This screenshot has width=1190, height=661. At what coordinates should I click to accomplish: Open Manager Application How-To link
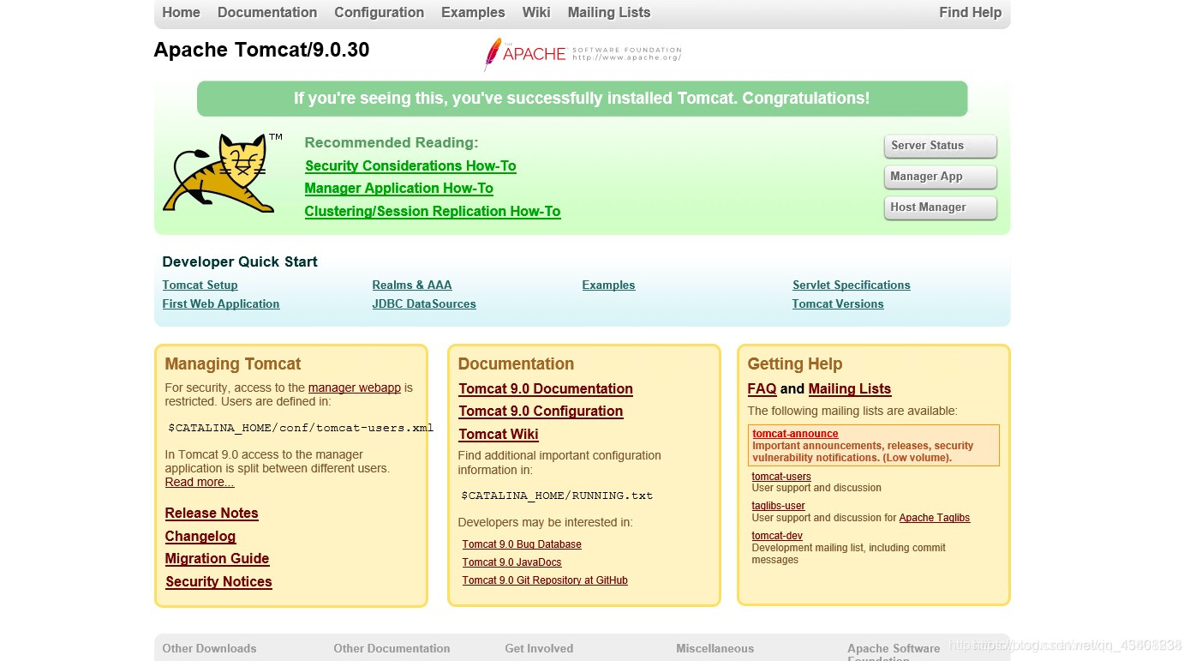[399, 188]
